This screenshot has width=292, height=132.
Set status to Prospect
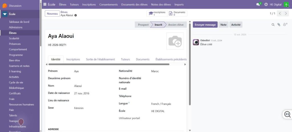[143, 25]
